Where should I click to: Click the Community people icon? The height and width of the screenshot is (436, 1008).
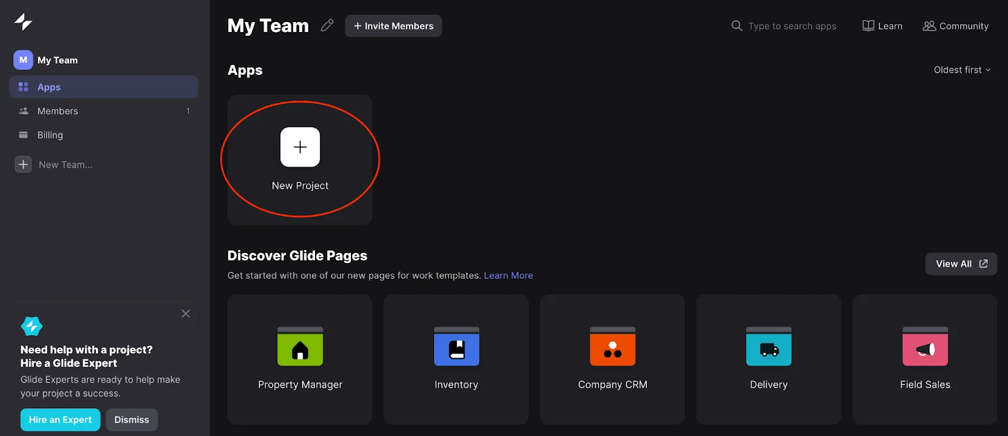click(929, 26)
